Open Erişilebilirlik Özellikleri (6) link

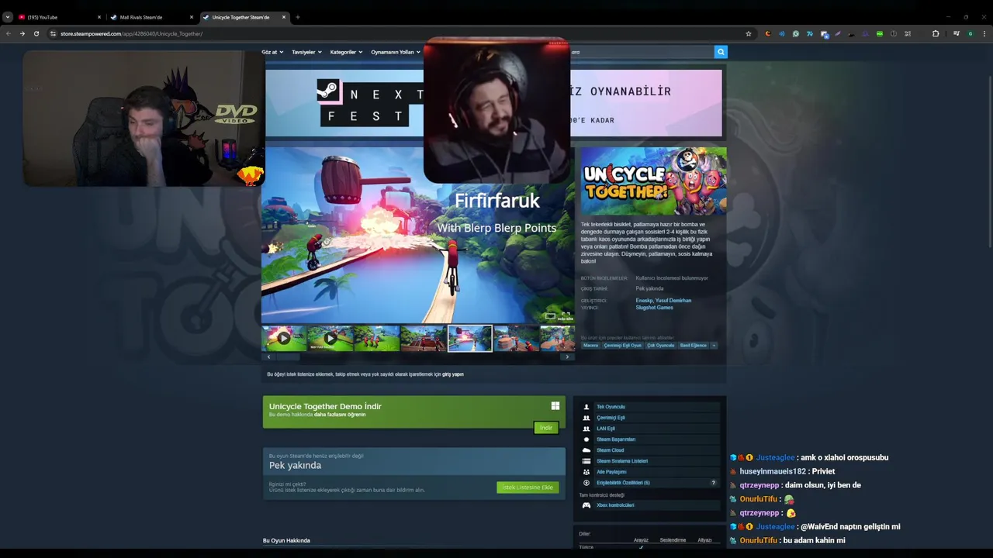pos(623,483)
